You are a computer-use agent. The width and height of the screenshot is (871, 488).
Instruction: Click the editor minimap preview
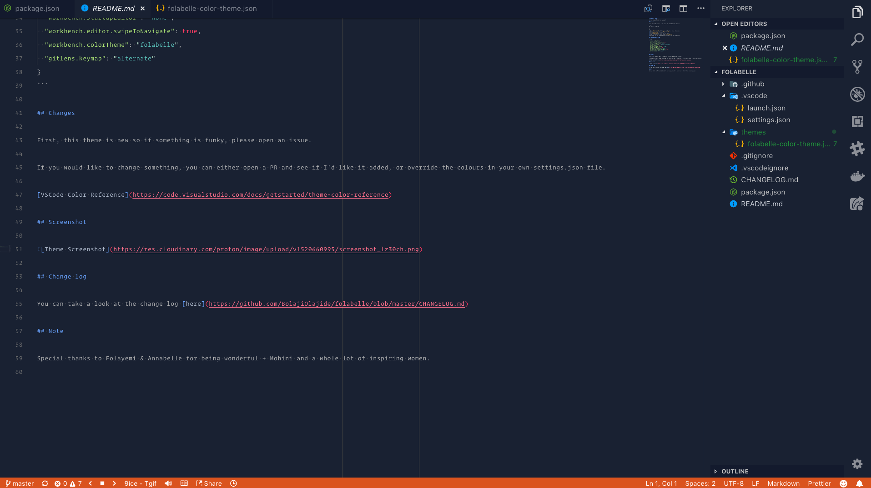(x=675, y=45)
